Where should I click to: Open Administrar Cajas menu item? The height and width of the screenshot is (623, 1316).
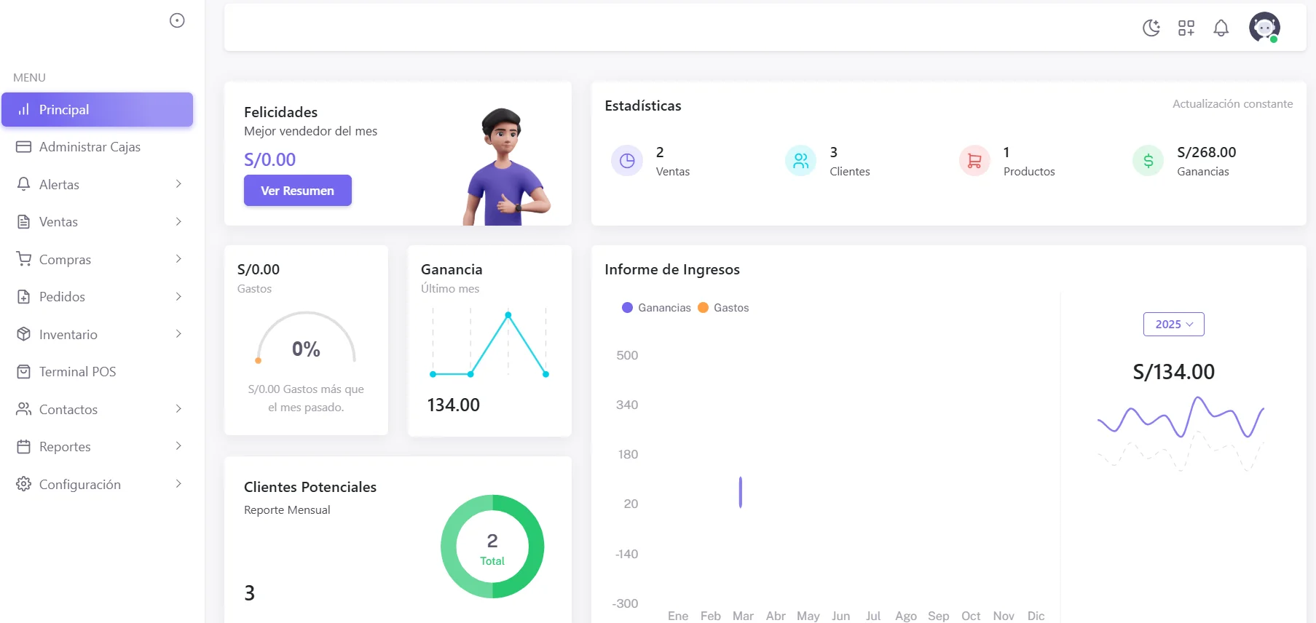pyautogui.click(x=98, y=147)
